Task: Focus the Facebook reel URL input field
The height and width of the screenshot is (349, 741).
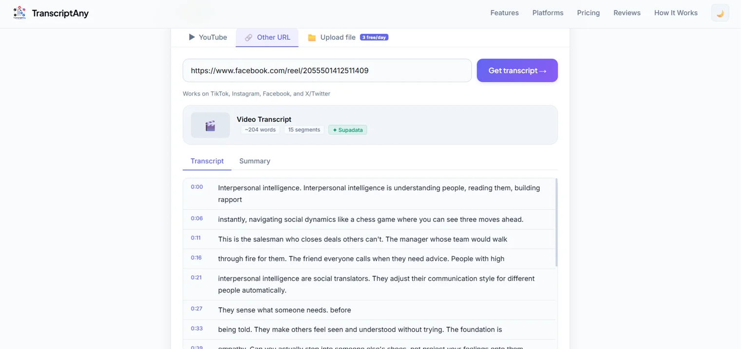Action: tap(327, 71)
